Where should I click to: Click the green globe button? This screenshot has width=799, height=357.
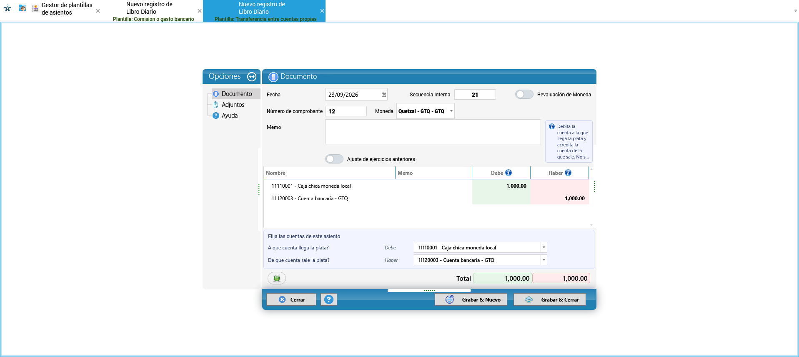tap(277, 278)
